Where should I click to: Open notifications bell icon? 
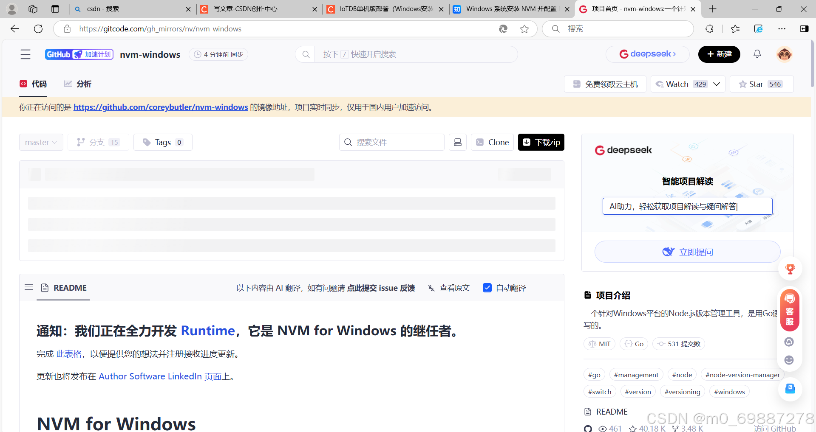tap(757, 54)
